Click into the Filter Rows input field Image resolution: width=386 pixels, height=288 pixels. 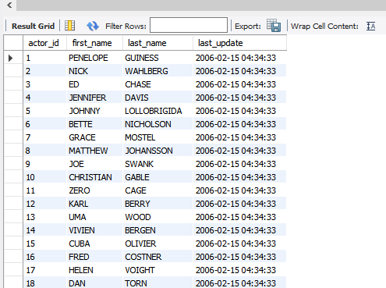189,25
